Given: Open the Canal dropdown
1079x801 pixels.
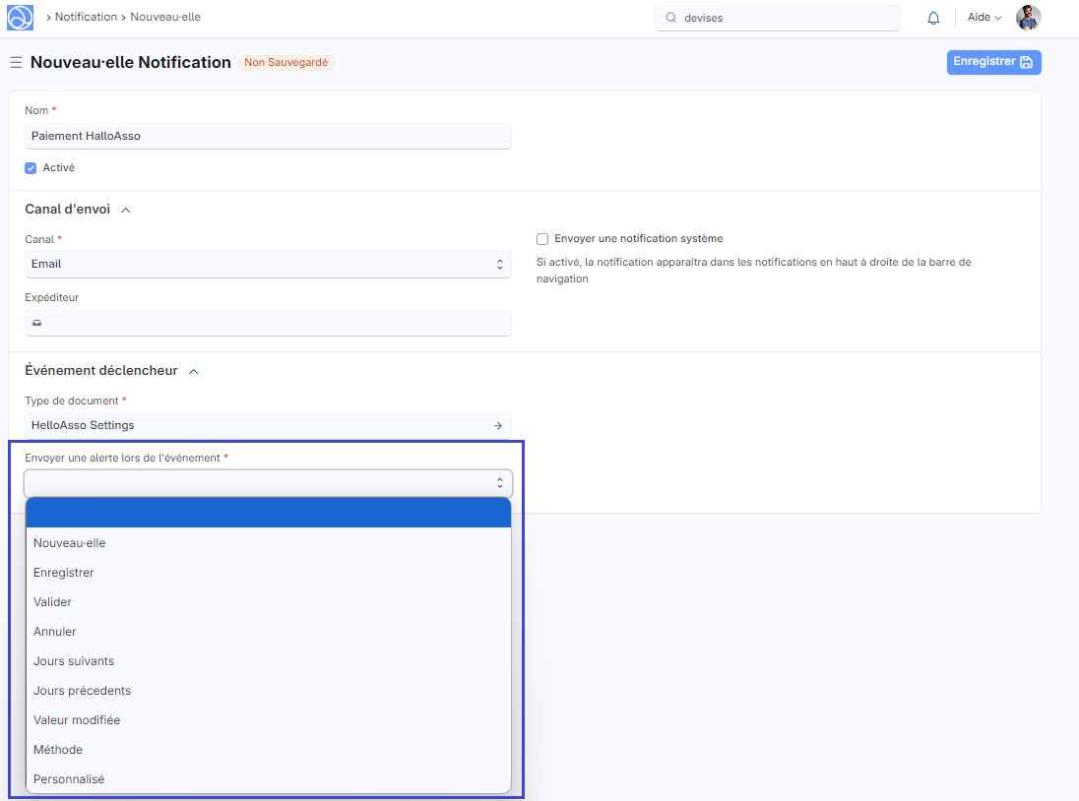Looking at the screenshot, I should (268, 265).
